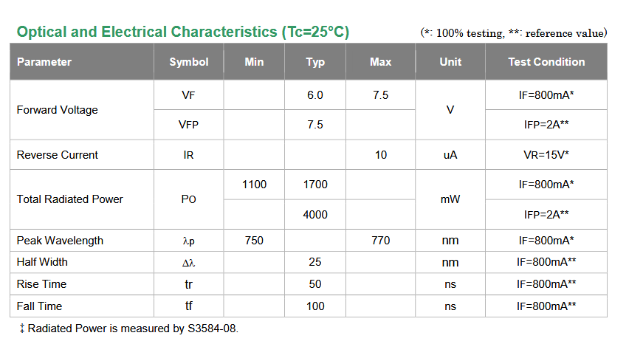
Task: Click the Radiated Power S3584-08 footnote
Action: [128, 328]
